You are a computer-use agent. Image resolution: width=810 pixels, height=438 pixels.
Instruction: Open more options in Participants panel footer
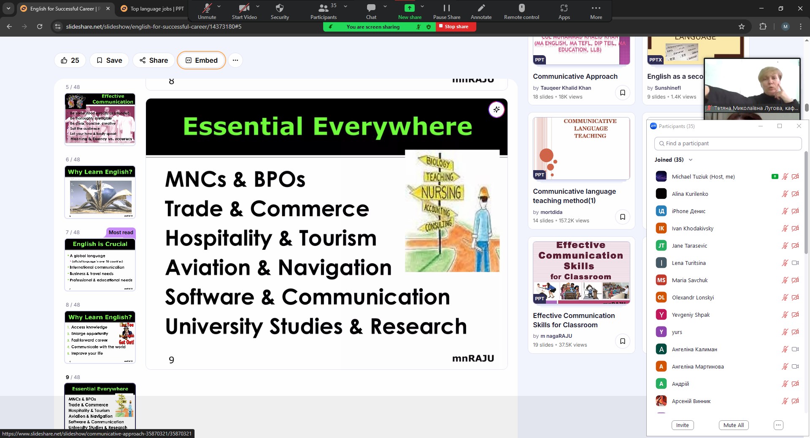(779, 425)
